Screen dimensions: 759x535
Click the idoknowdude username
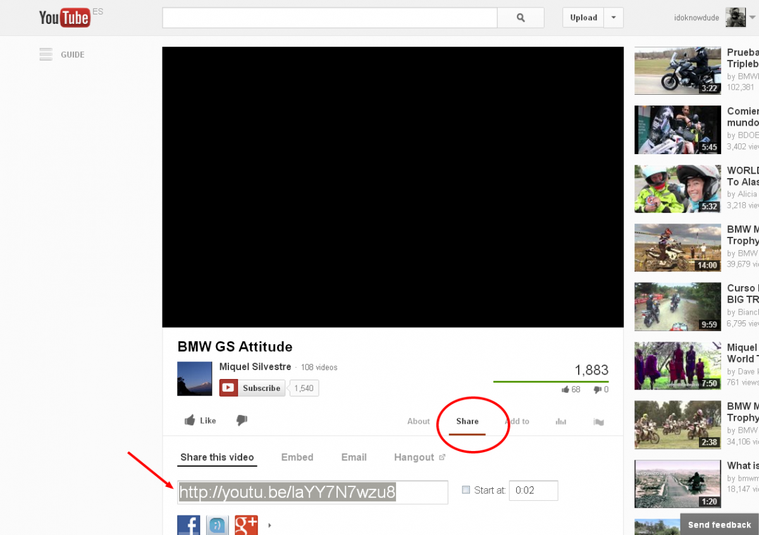[696, 18]
